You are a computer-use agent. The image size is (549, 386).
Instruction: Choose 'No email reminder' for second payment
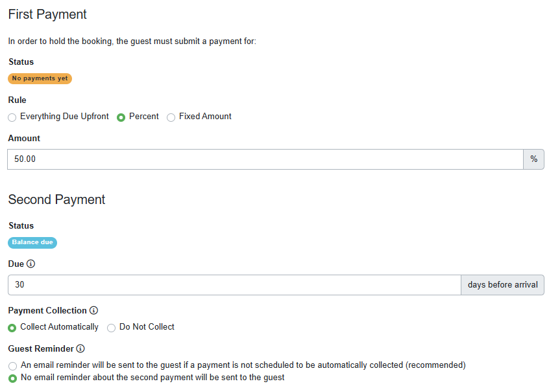11,377
